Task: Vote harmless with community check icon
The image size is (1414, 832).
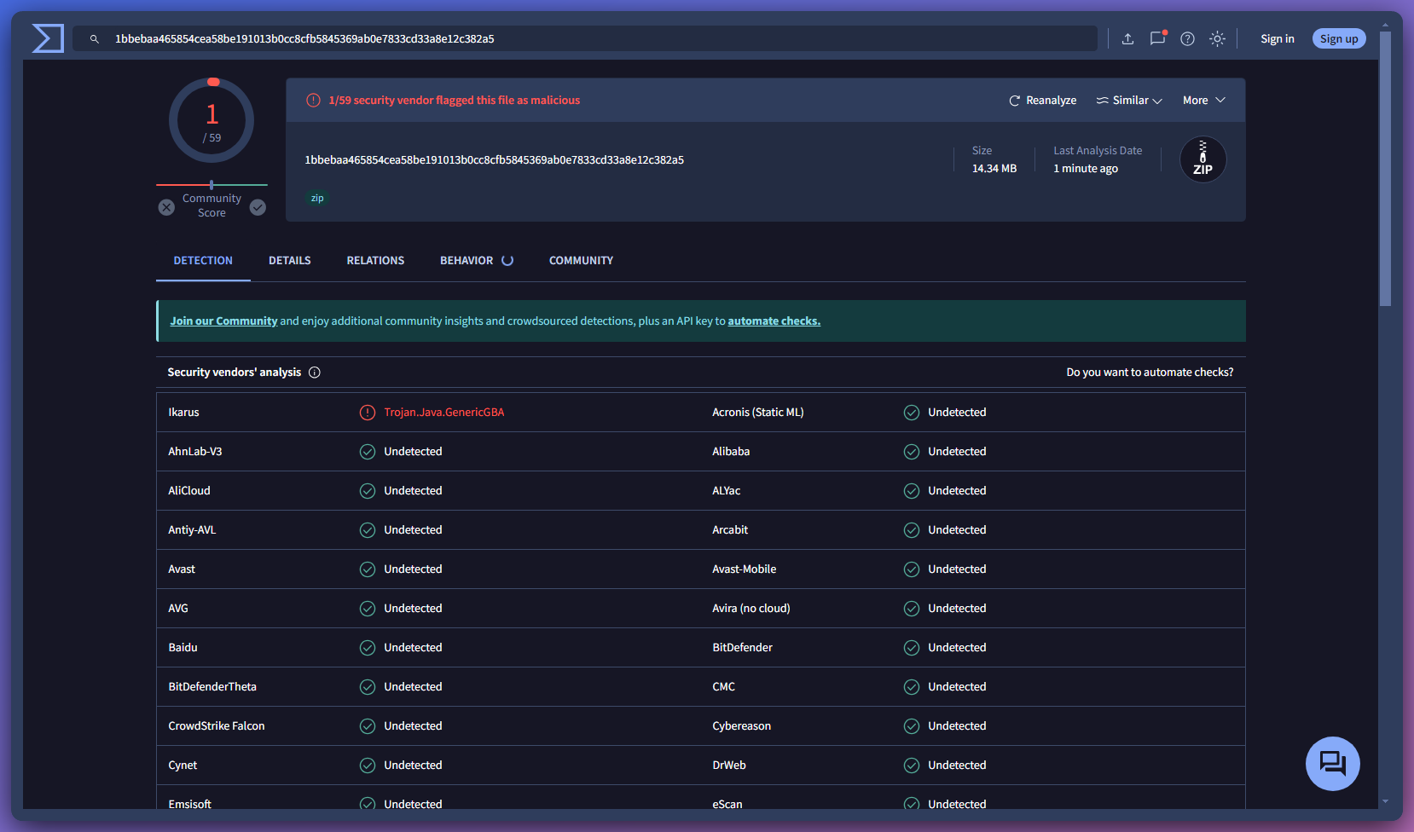Action: [258, 207]
